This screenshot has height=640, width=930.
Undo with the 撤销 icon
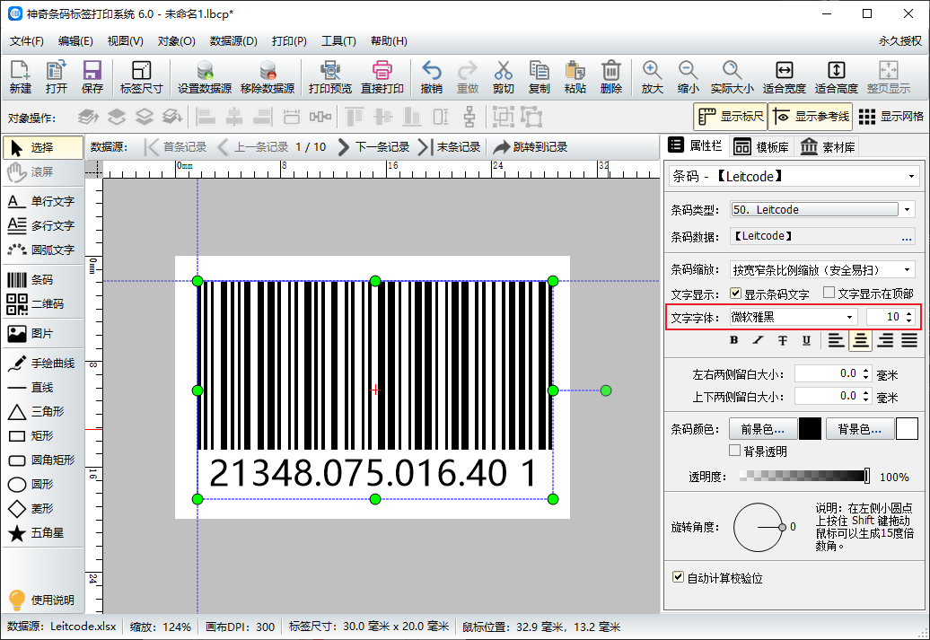431,77
